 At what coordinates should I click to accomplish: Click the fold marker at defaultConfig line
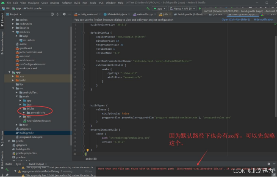click(x=83, y=33)
